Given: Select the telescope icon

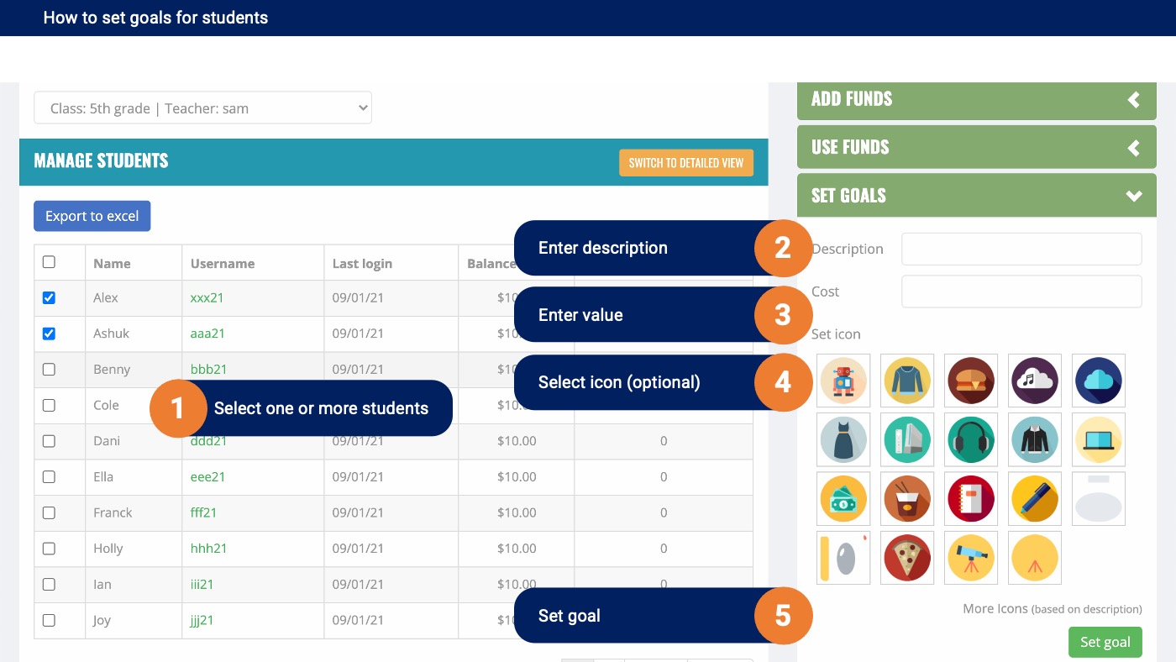Looking at the screenshot, I should tap(971, 558).
